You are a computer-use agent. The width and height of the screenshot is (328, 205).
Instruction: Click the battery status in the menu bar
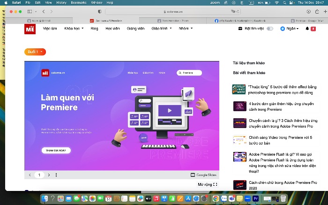(265, 3)
